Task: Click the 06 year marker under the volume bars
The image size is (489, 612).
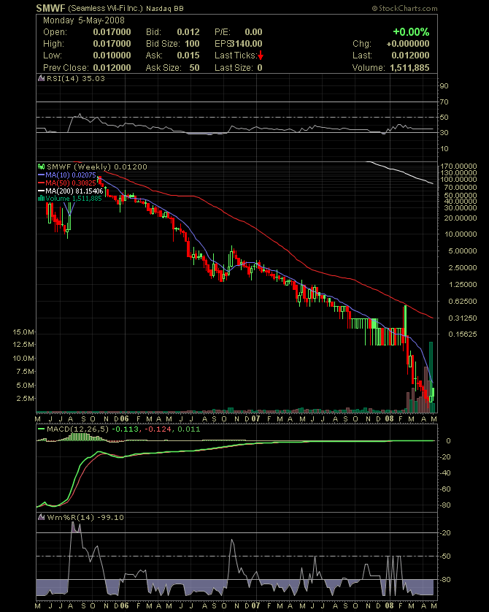Action: pos(124,418)
